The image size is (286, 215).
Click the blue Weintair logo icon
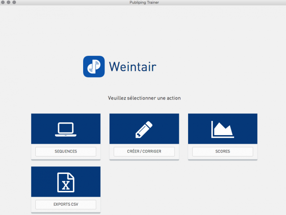click(94, 66)
